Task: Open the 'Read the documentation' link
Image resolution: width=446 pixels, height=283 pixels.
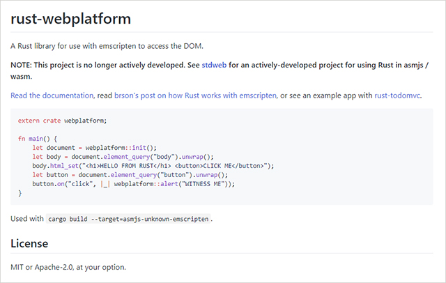Action: pos(52,95)
